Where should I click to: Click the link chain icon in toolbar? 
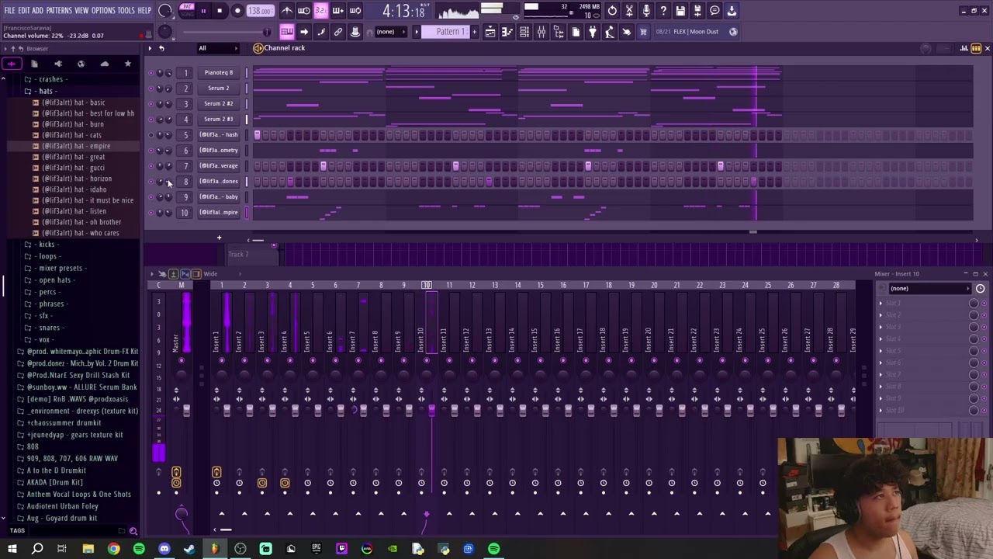click(338, 32)
